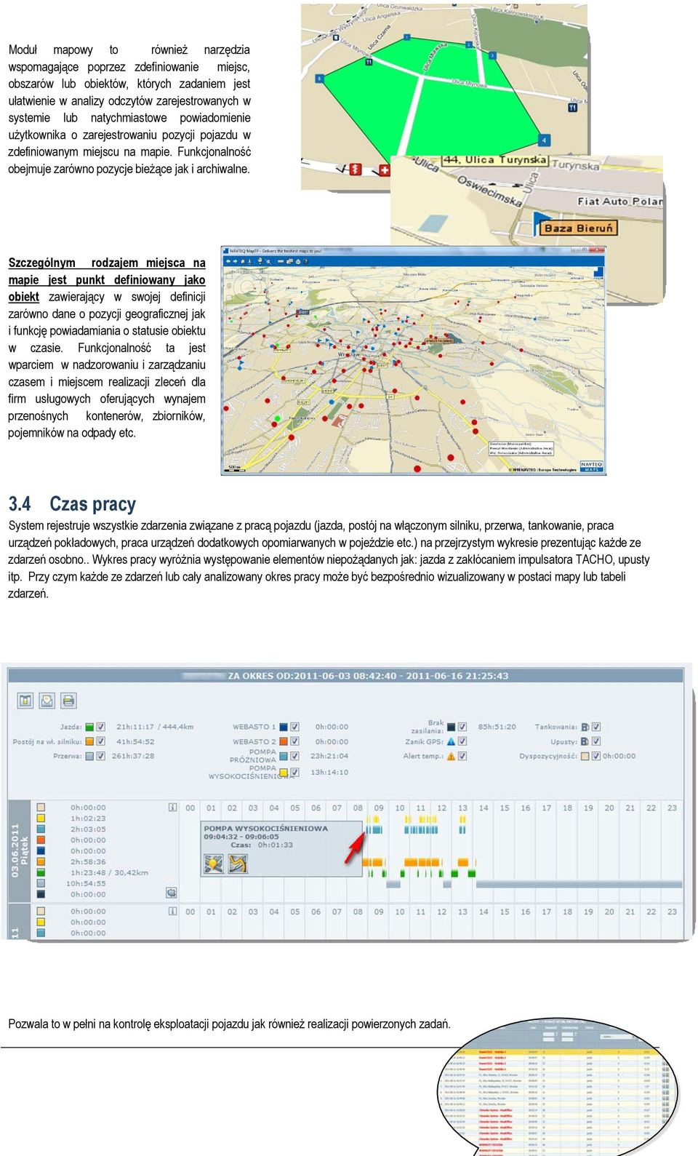698x1156 pixels.
Task: Click the printer icon in report toolbar
Action: tap(68, 701)
